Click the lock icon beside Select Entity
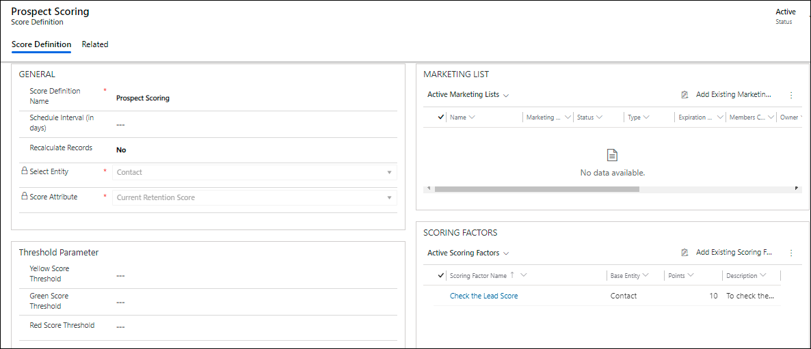The height and width of the screenshot is (349, 811). (x=24, y=172)
